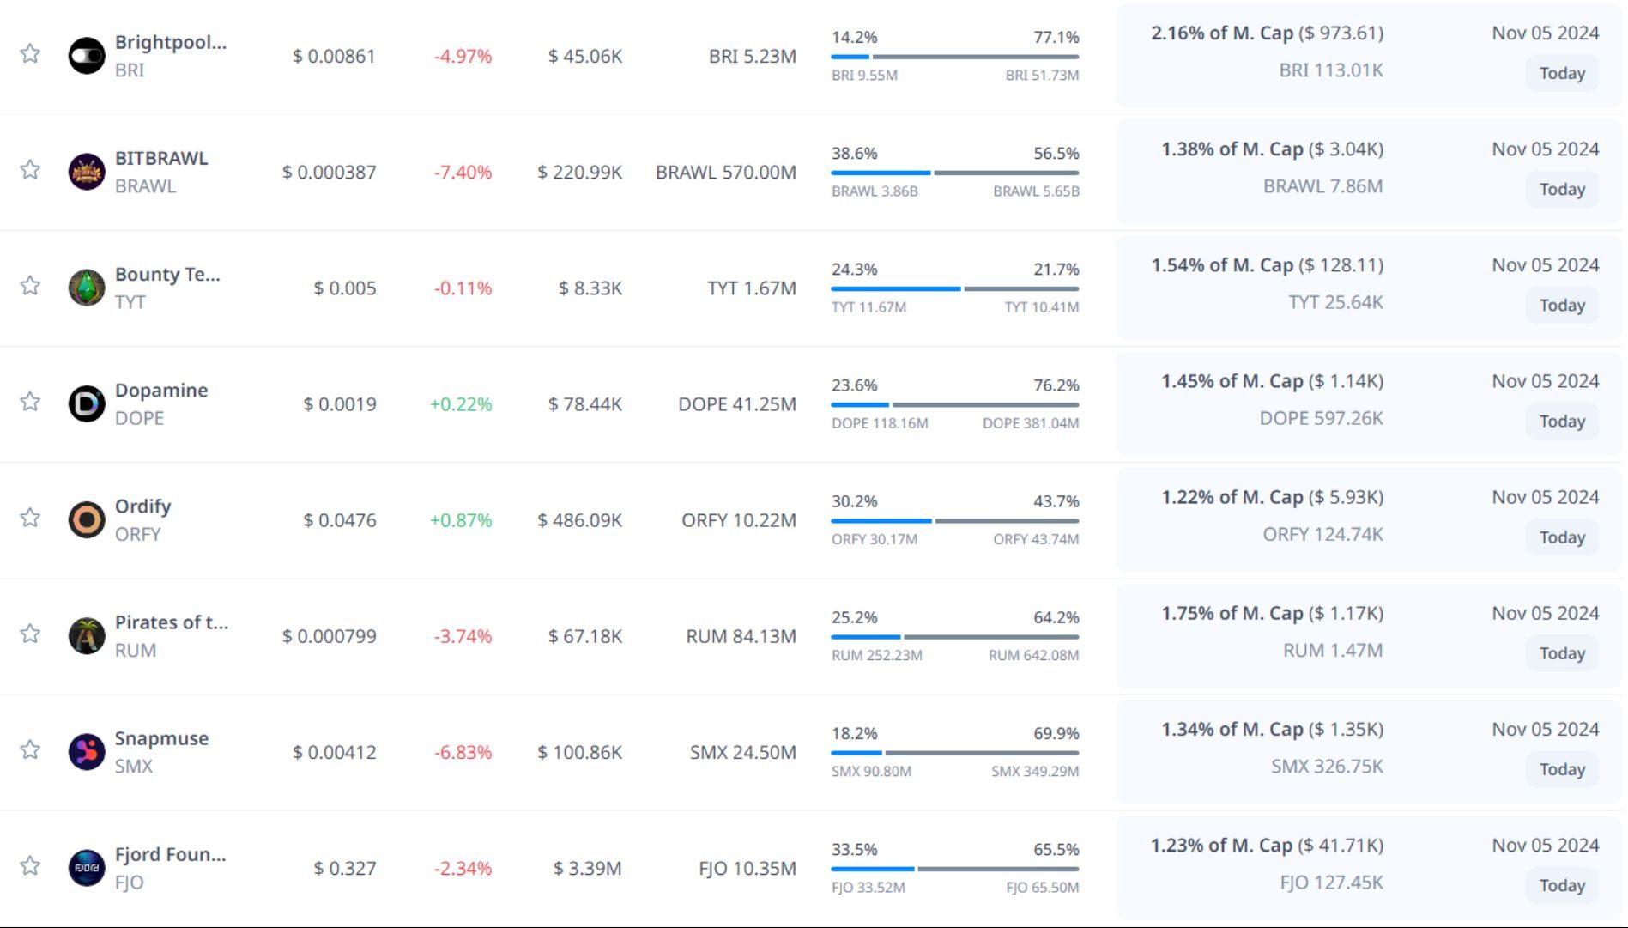Click the Ordify ORFY logo icon
The width and height of the screenshot is (1628, 928).
(87, 520)
